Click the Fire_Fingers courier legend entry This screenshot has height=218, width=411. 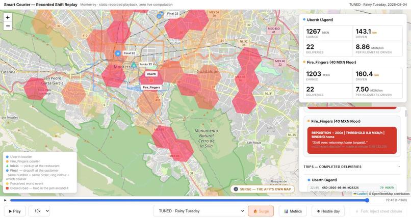click(x=23, y=161)
